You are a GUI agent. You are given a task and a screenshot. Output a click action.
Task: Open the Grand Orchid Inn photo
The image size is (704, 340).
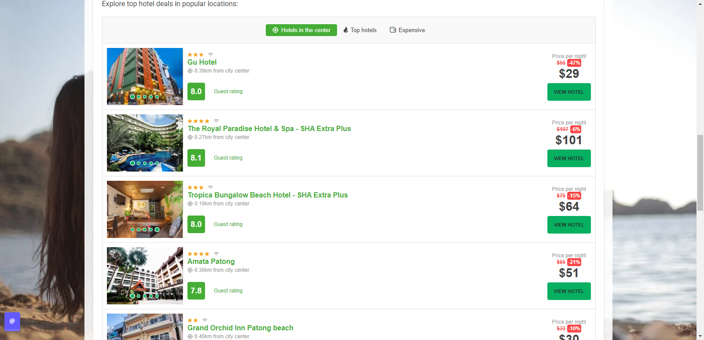coord(145,327)
